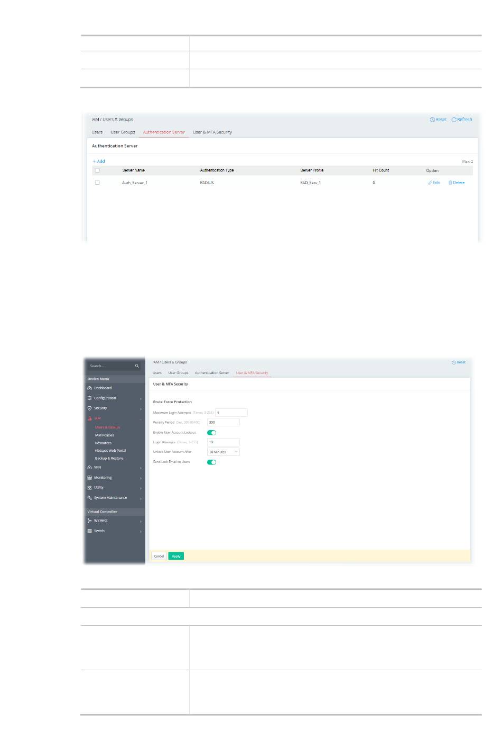The width and height of the screenshot is (502, 739).
Task: Click + Add to create an authentication server
Action: click(x=99, y=161)
